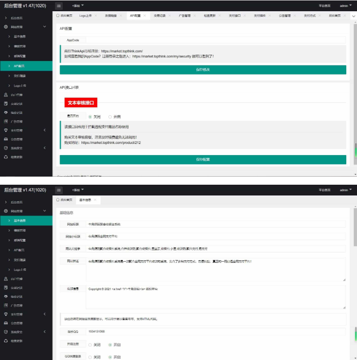Click the 广告管理 icon on the 基本信息 page sidebar
The image size is (357, 360).
tap(6, 305)
